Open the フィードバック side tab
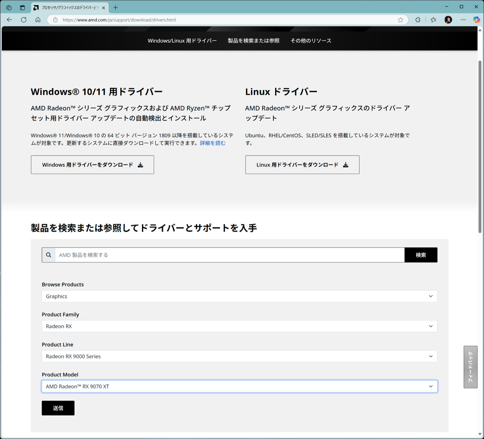 click(471, 367)
